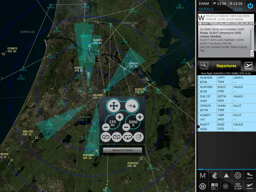
Task: Switch to the Departures tab
Action: click(x=226, y=66)
